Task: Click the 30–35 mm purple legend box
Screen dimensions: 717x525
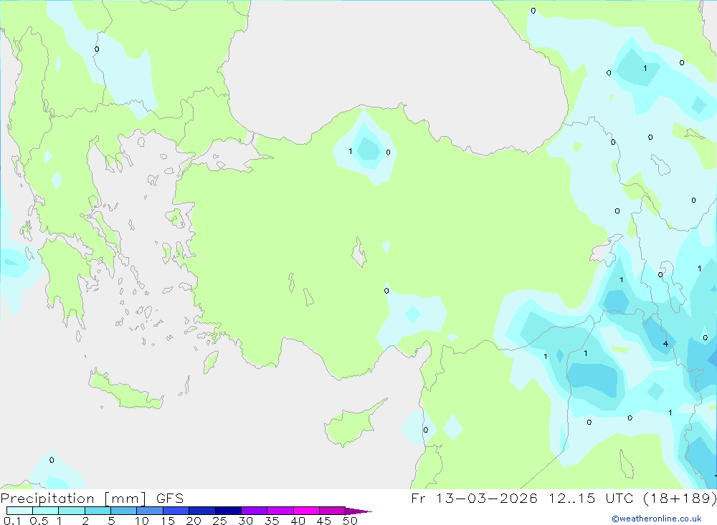Action: coord(254,511)
